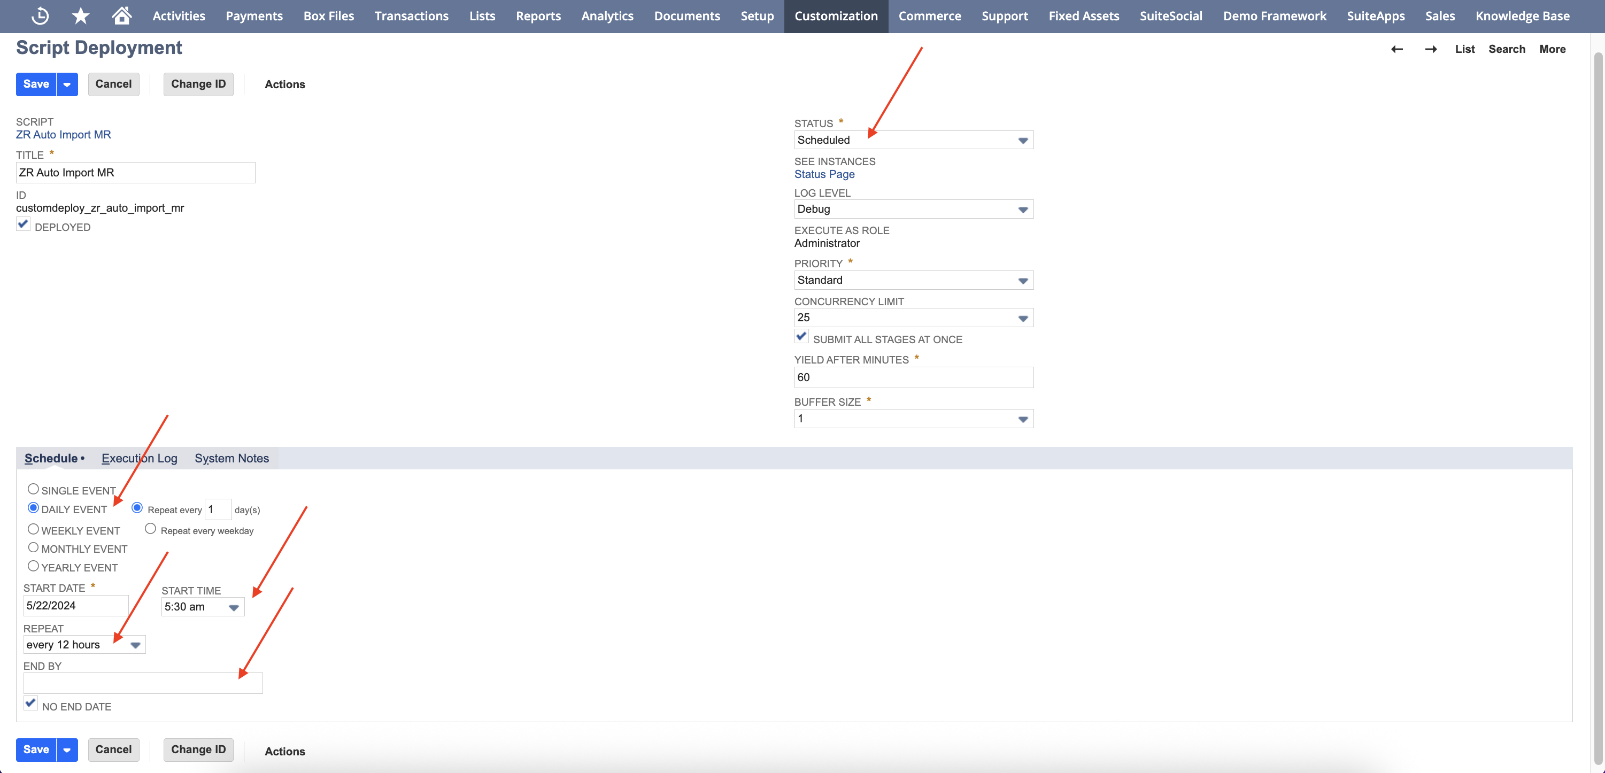The image size is (1605, 773).
Task: Open the Buffer Size dropdown
Action: pyautogui.click(x=913, y=419)
